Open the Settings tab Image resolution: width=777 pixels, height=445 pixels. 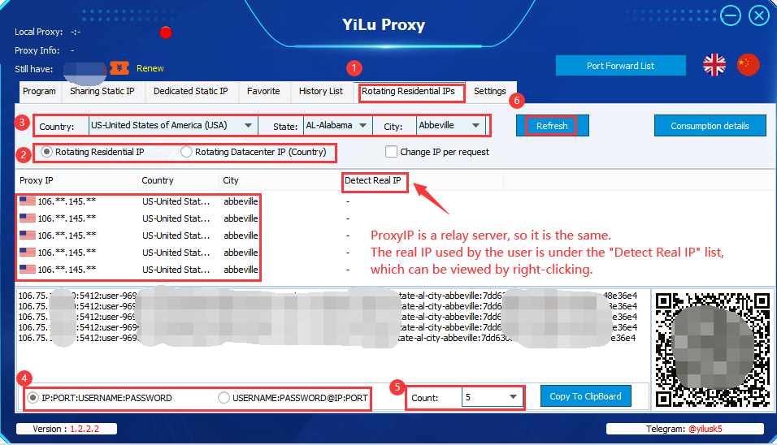click(x=489, y=92)
